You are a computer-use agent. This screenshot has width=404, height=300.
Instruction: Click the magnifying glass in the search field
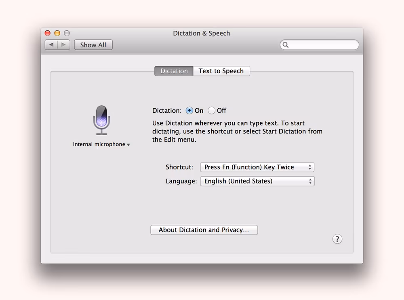(x=286, y=45)
